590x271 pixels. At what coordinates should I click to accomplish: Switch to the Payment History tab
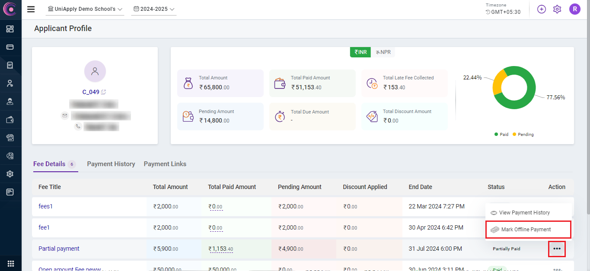pos(111,164)
